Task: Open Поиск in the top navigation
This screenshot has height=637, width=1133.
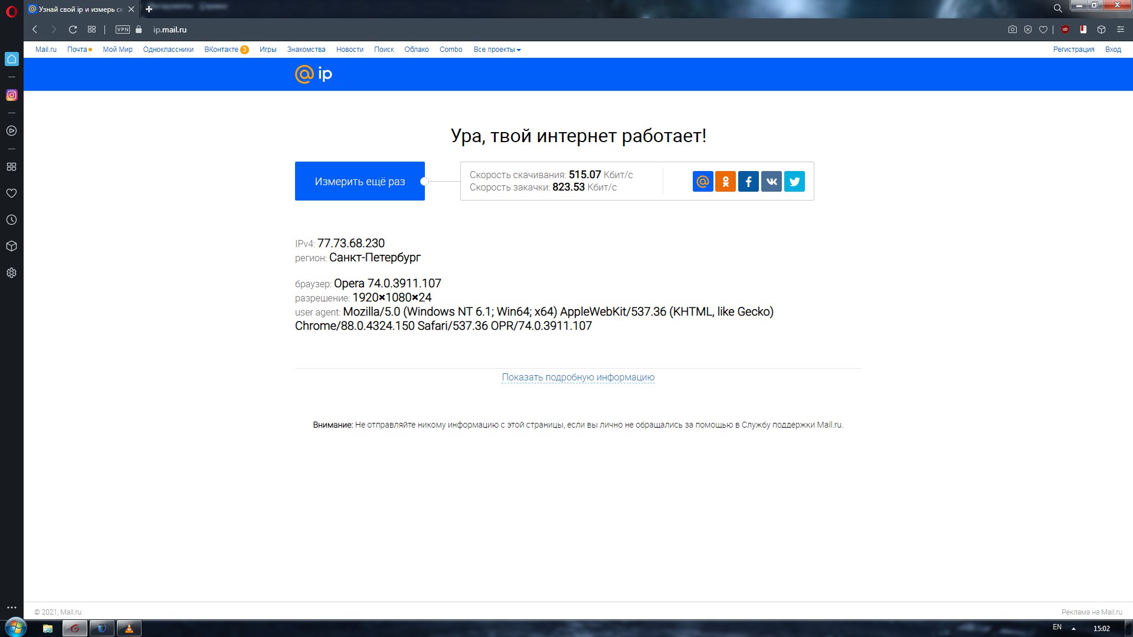Action: (x=384, y=50)
